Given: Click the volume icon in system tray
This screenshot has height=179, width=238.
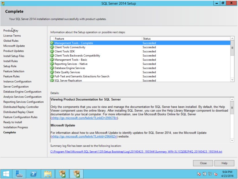Looking at the screenshot, I should pos(215,174).
